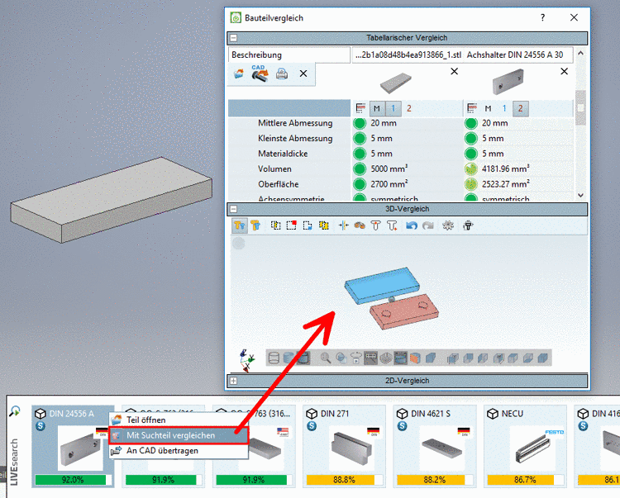This screenshot has height=498, width=620.
Task: Toggle button 1 in the .stl column
Action: pos(393,108)
